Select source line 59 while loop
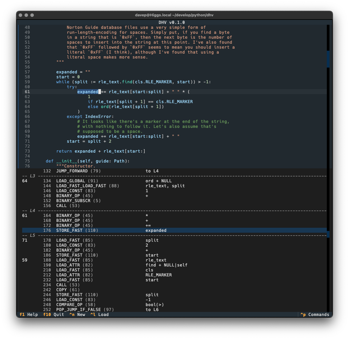The width and height of the screenshot is (349, 339). click(x=175, y=82)
